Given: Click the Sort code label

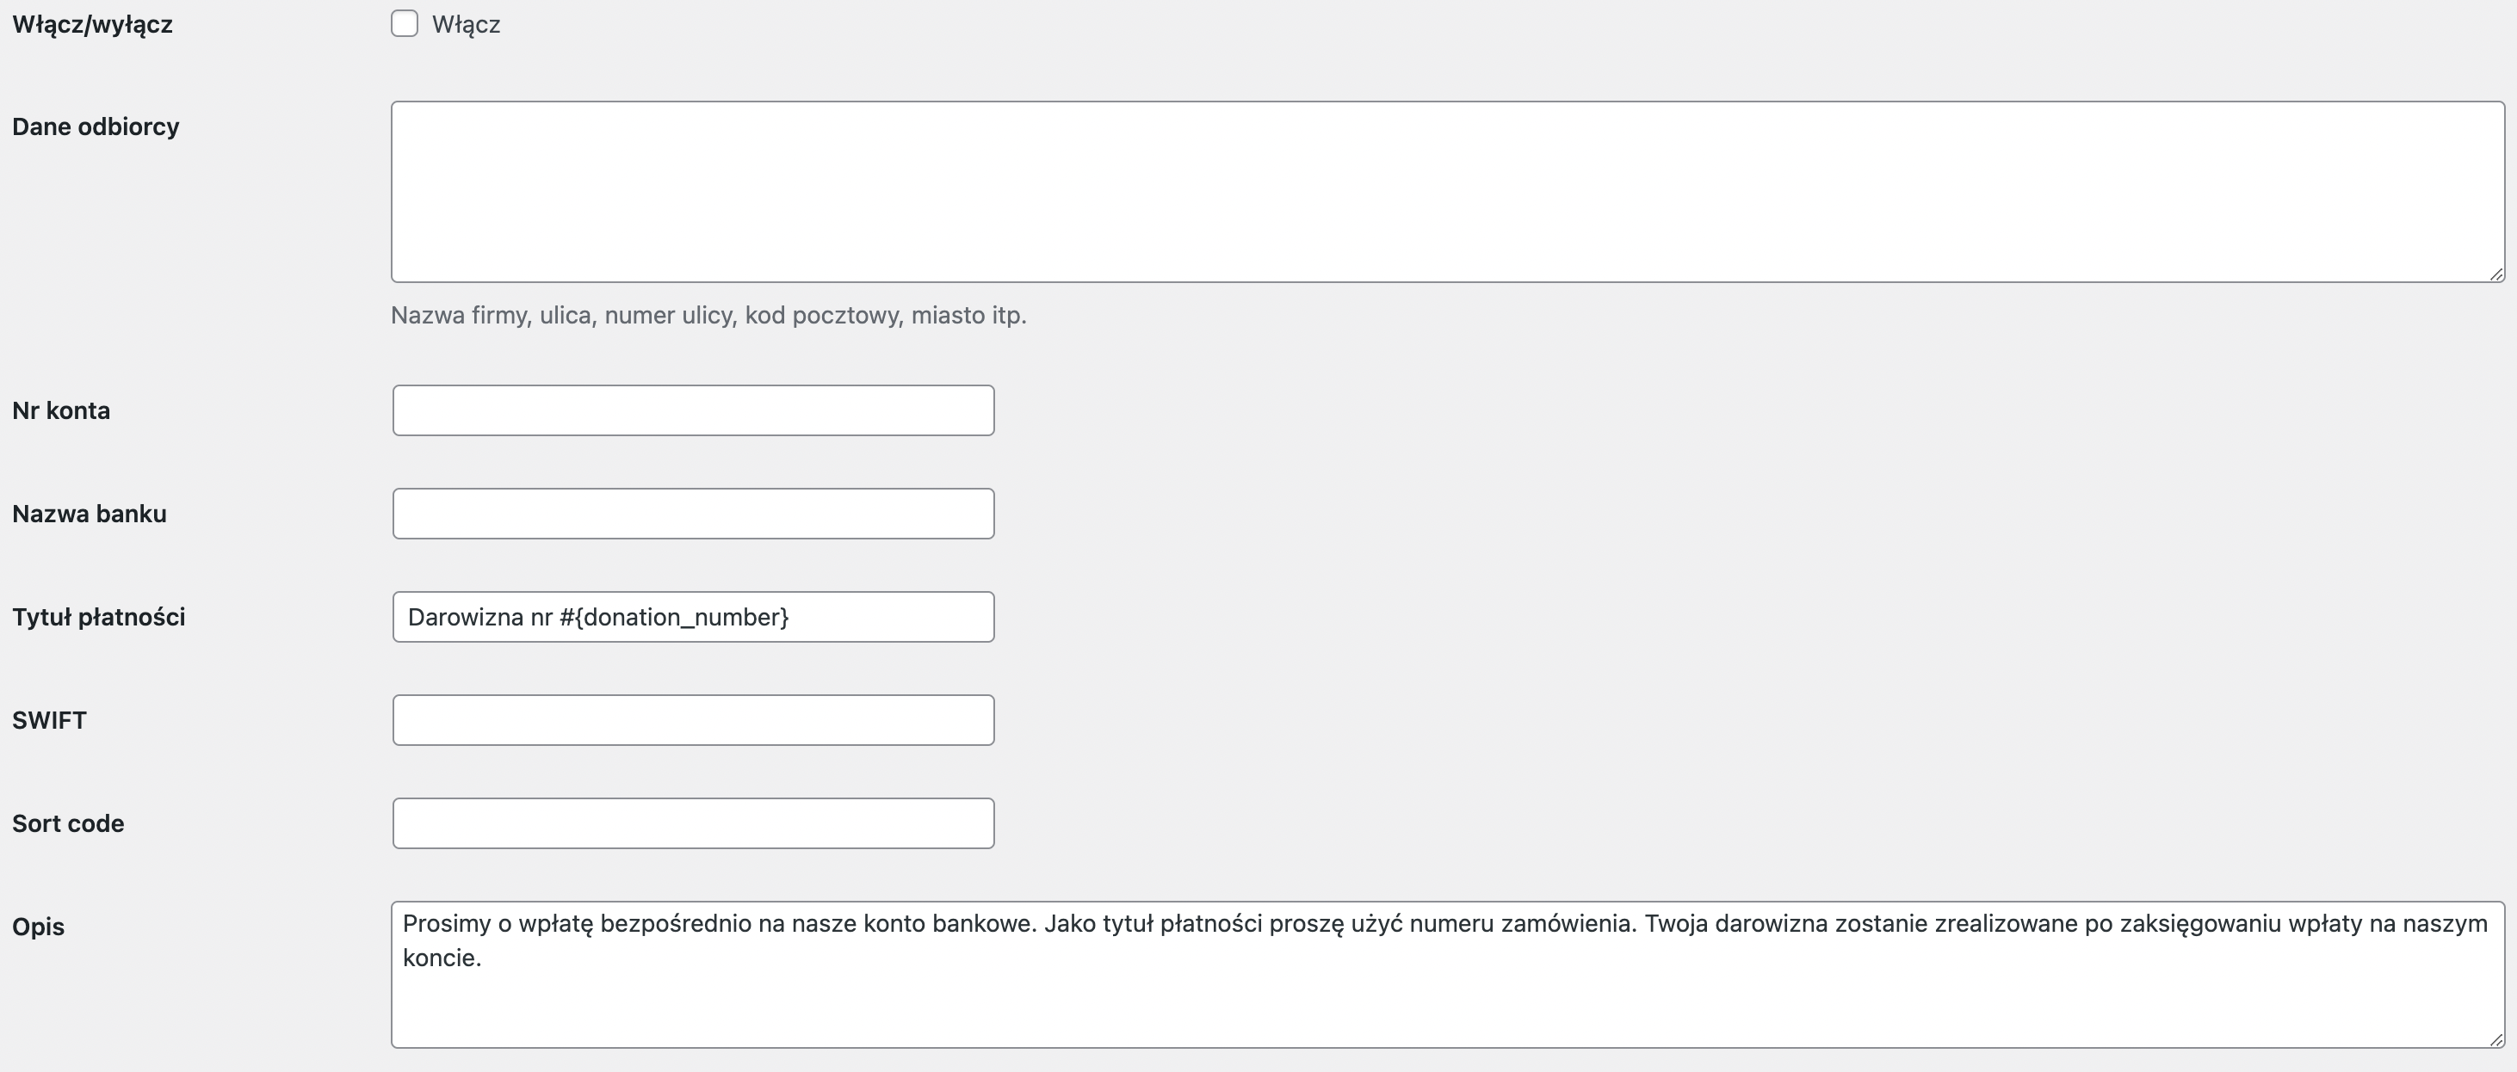Looking at the screenshot, I should [68, 824].
